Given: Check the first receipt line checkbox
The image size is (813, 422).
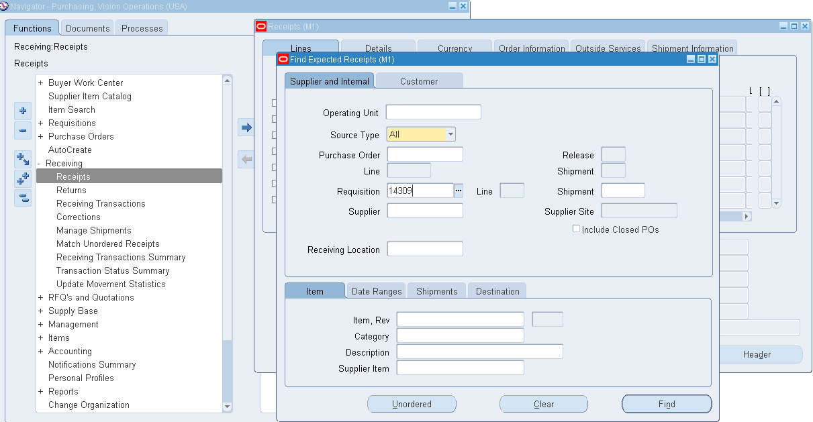Looking at the screenshot, I should (x=274, y=103).
